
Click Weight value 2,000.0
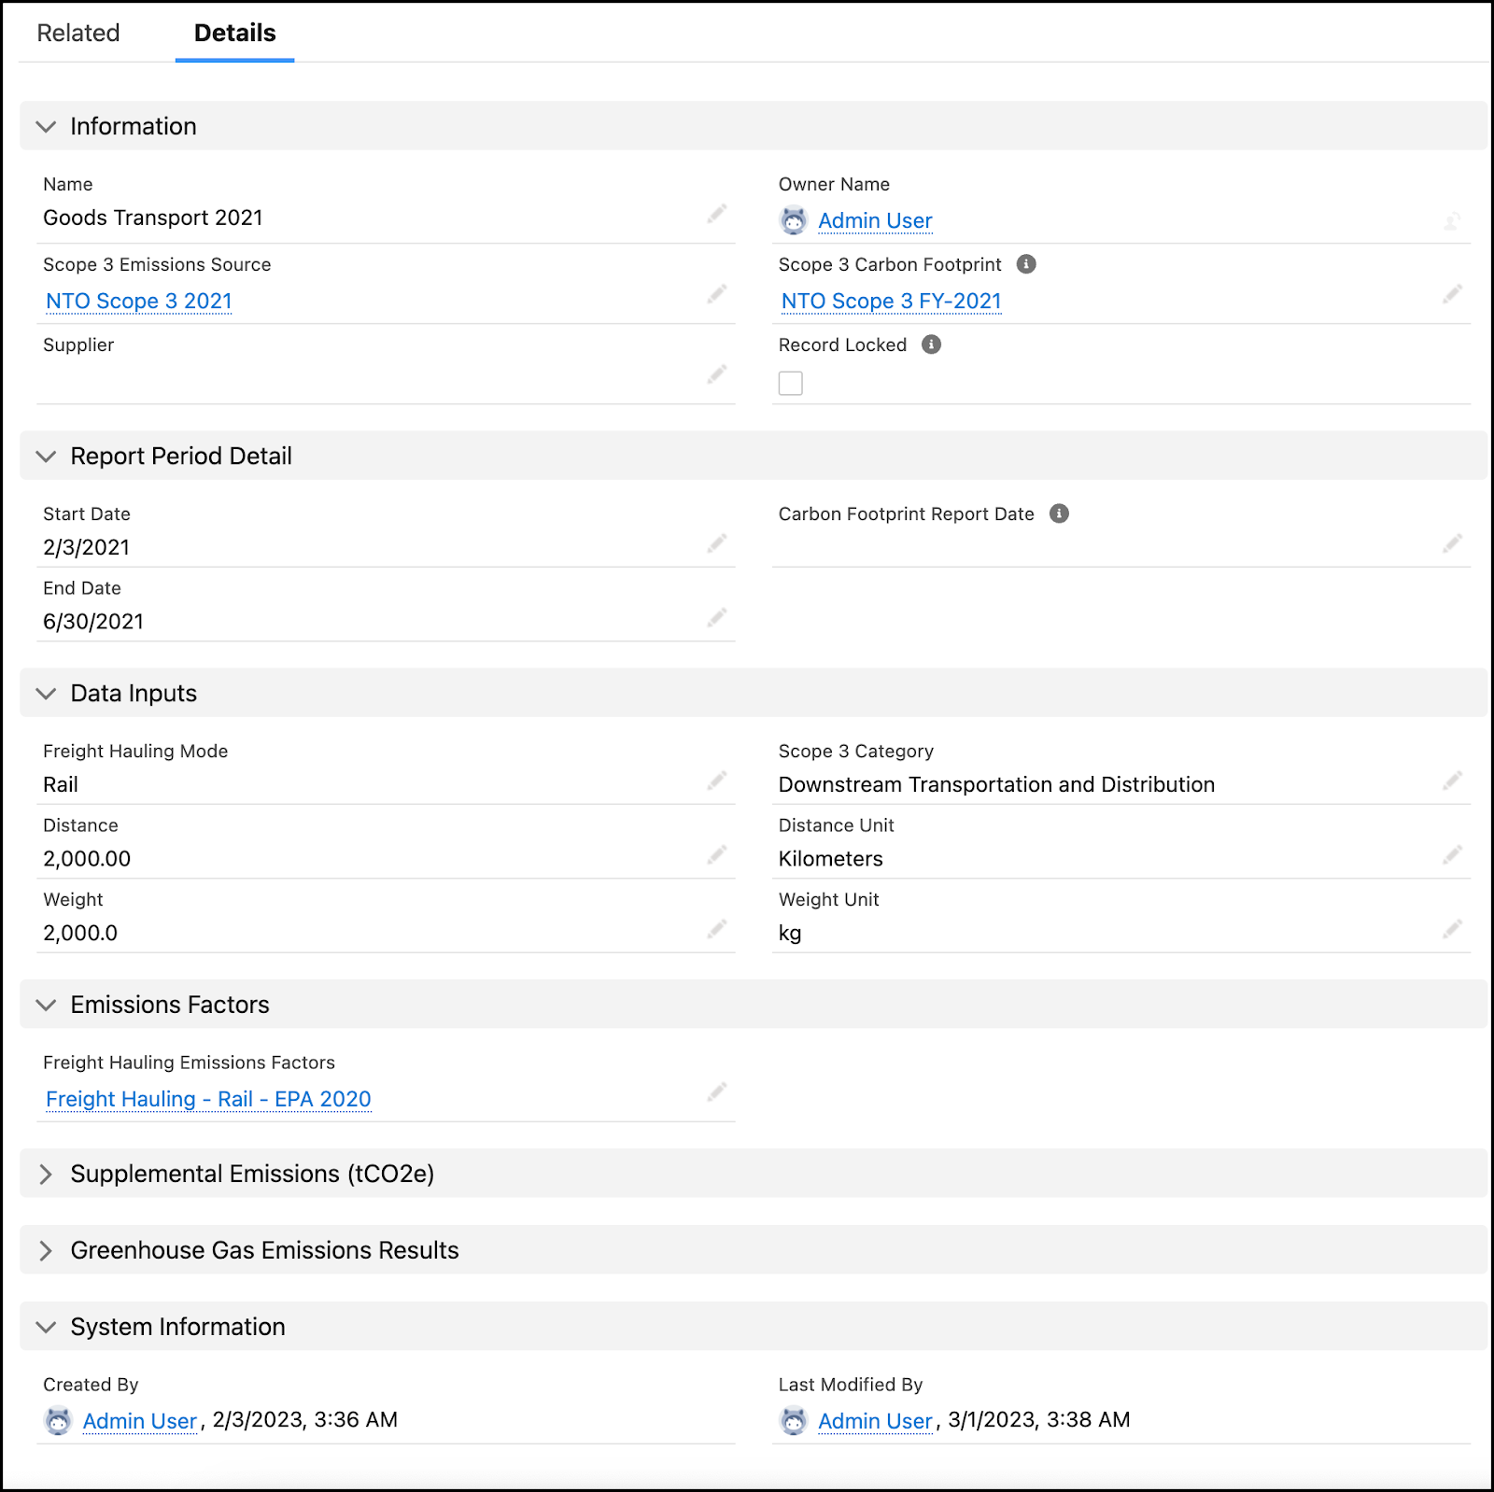[x=80, y=933]
